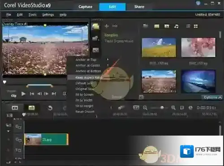Open the Settings menu
This screenshot has height=166, width=224.
(48, 15)
